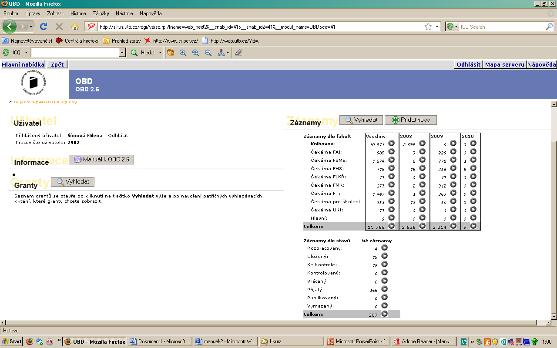Reload the page with the refresh icon
This screenshot has height=348, width=557.
point(44,27)
